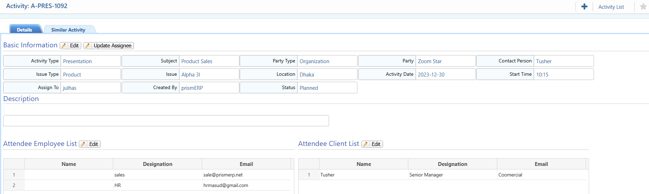Image resolution: width=649 pixels, height=194 pixels.
Task: Click client list Email column header
Action: click(x=541, y=164)
